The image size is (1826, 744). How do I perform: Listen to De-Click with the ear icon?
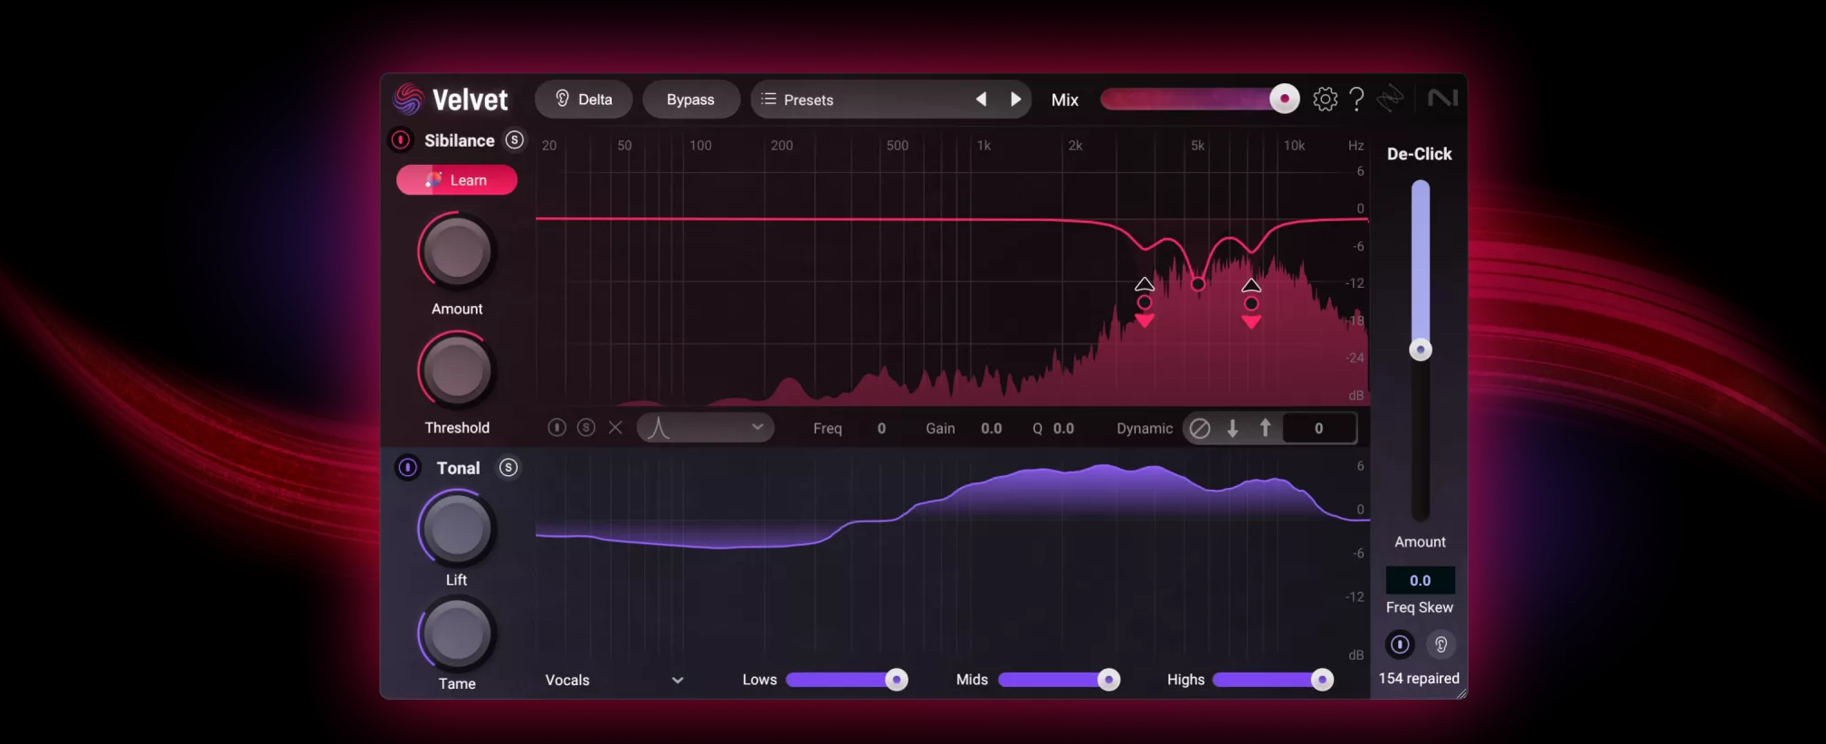coord(1441,644)
